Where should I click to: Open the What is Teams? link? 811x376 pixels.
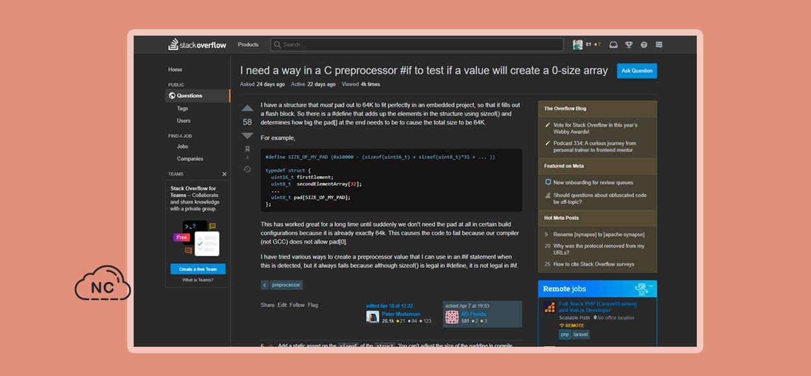198,280
